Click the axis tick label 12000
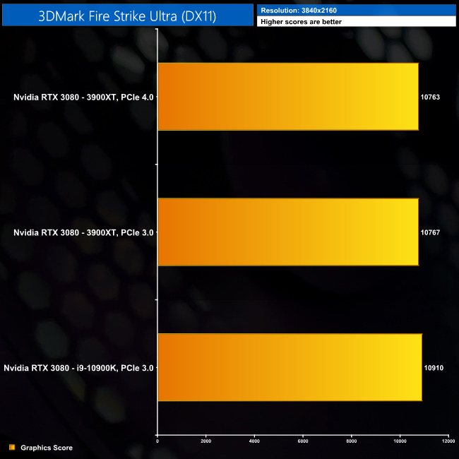Screen dimensions: 459x459 click(448, 441)
